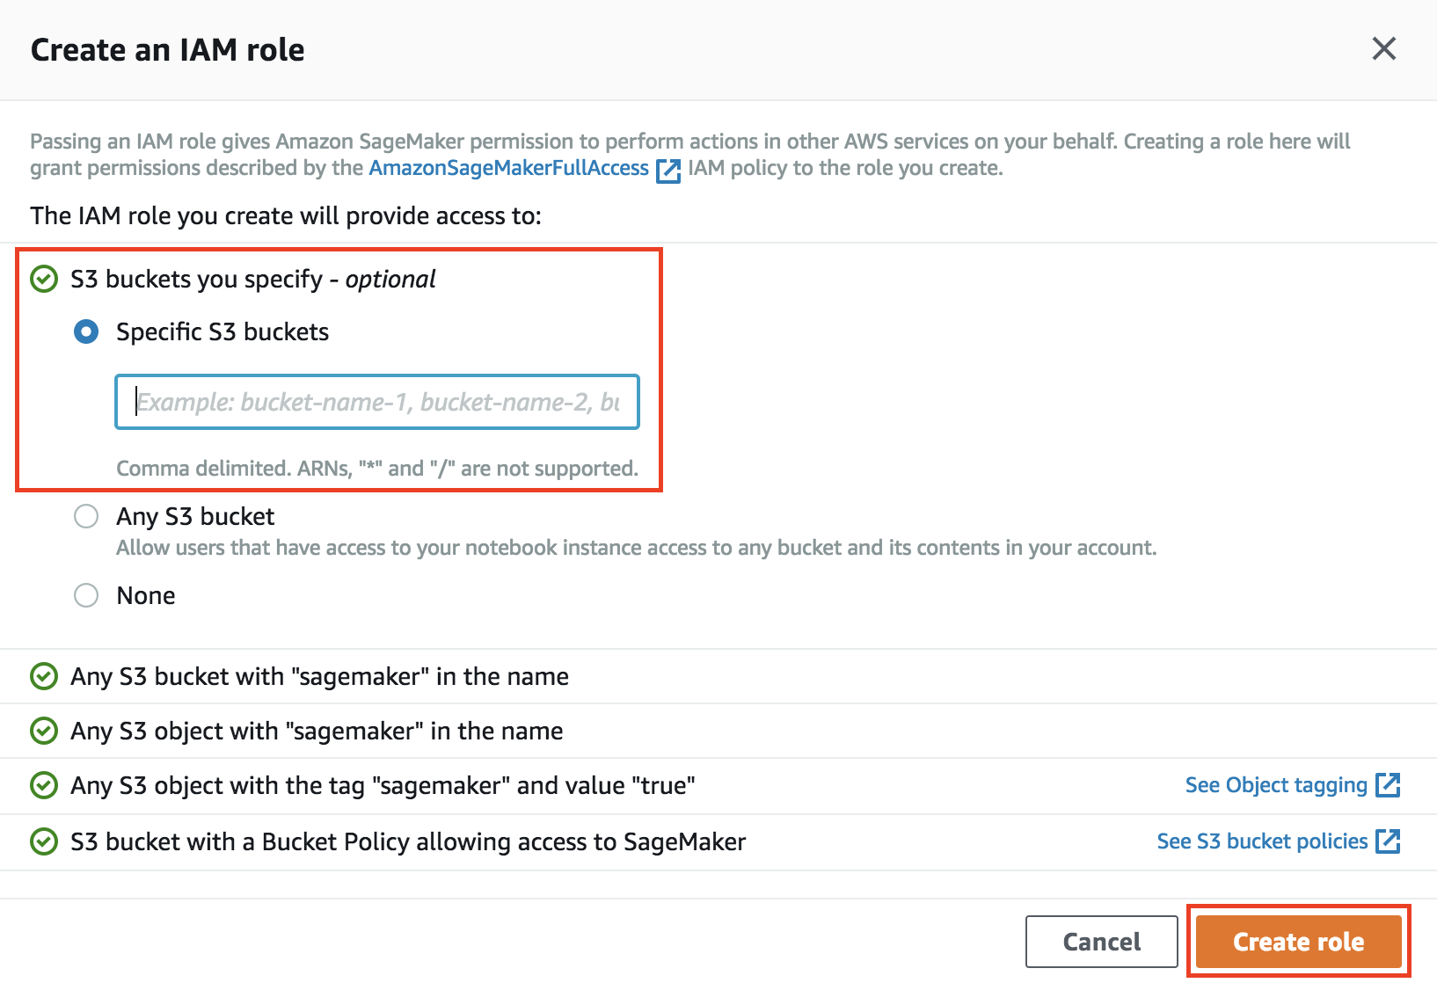
Task: Click the Cancel button
Action: tap(1101, 942)
